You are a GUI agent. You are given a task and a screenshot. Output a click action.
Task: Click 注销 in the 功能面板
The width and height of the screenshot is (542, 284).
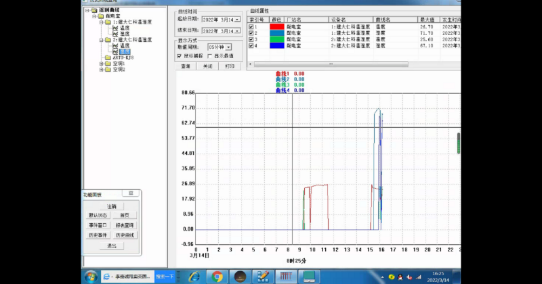point(111,206)
